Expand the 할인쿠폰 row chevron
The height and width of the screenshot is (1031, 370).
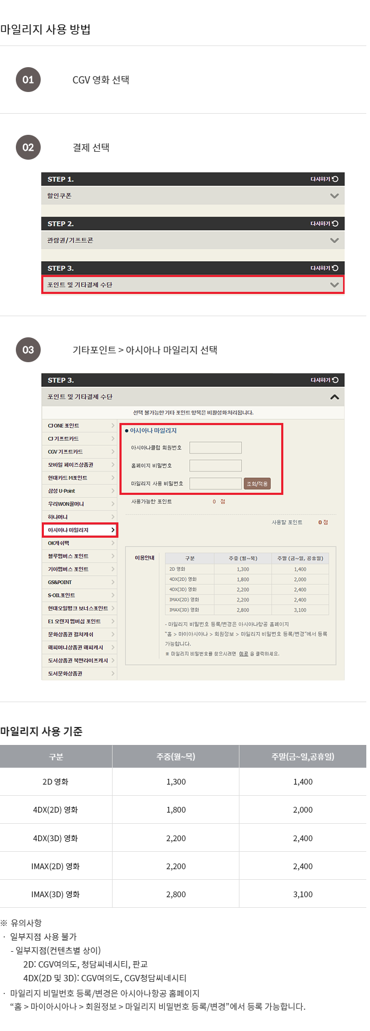point(334,196)
